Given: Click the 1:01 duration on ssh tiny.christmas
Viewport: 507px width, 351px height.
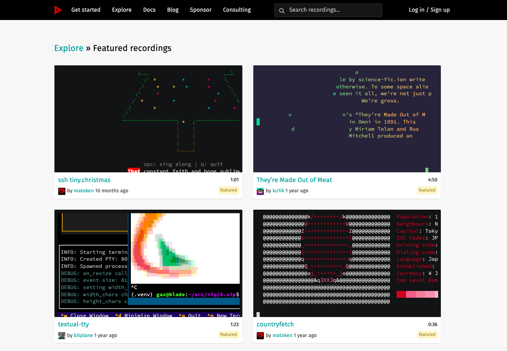Looking at the screenshot, I should (x=234, y=180).
